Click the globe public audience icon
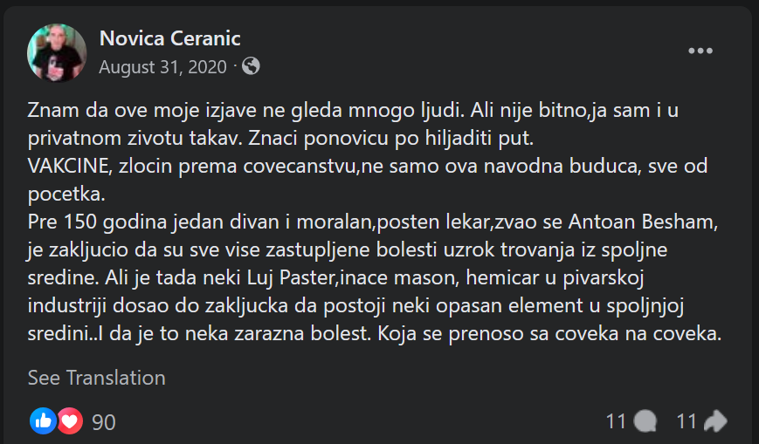This screenshot has height=444, width=759. [x=251, y=66]
